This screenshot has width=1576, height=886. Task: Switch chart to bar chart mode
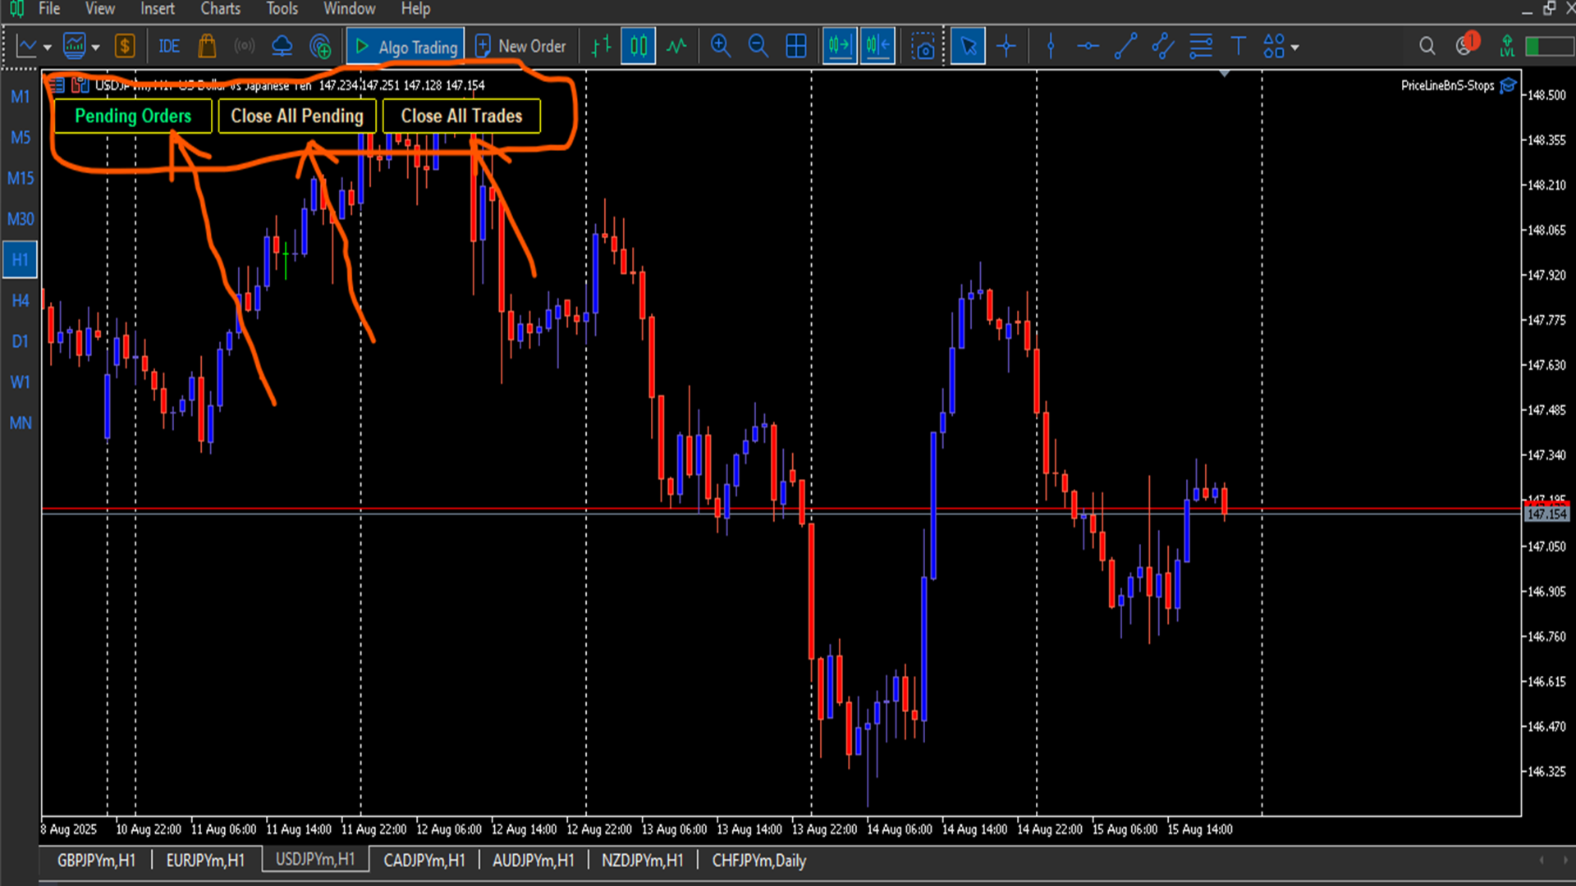coord(601,47)
